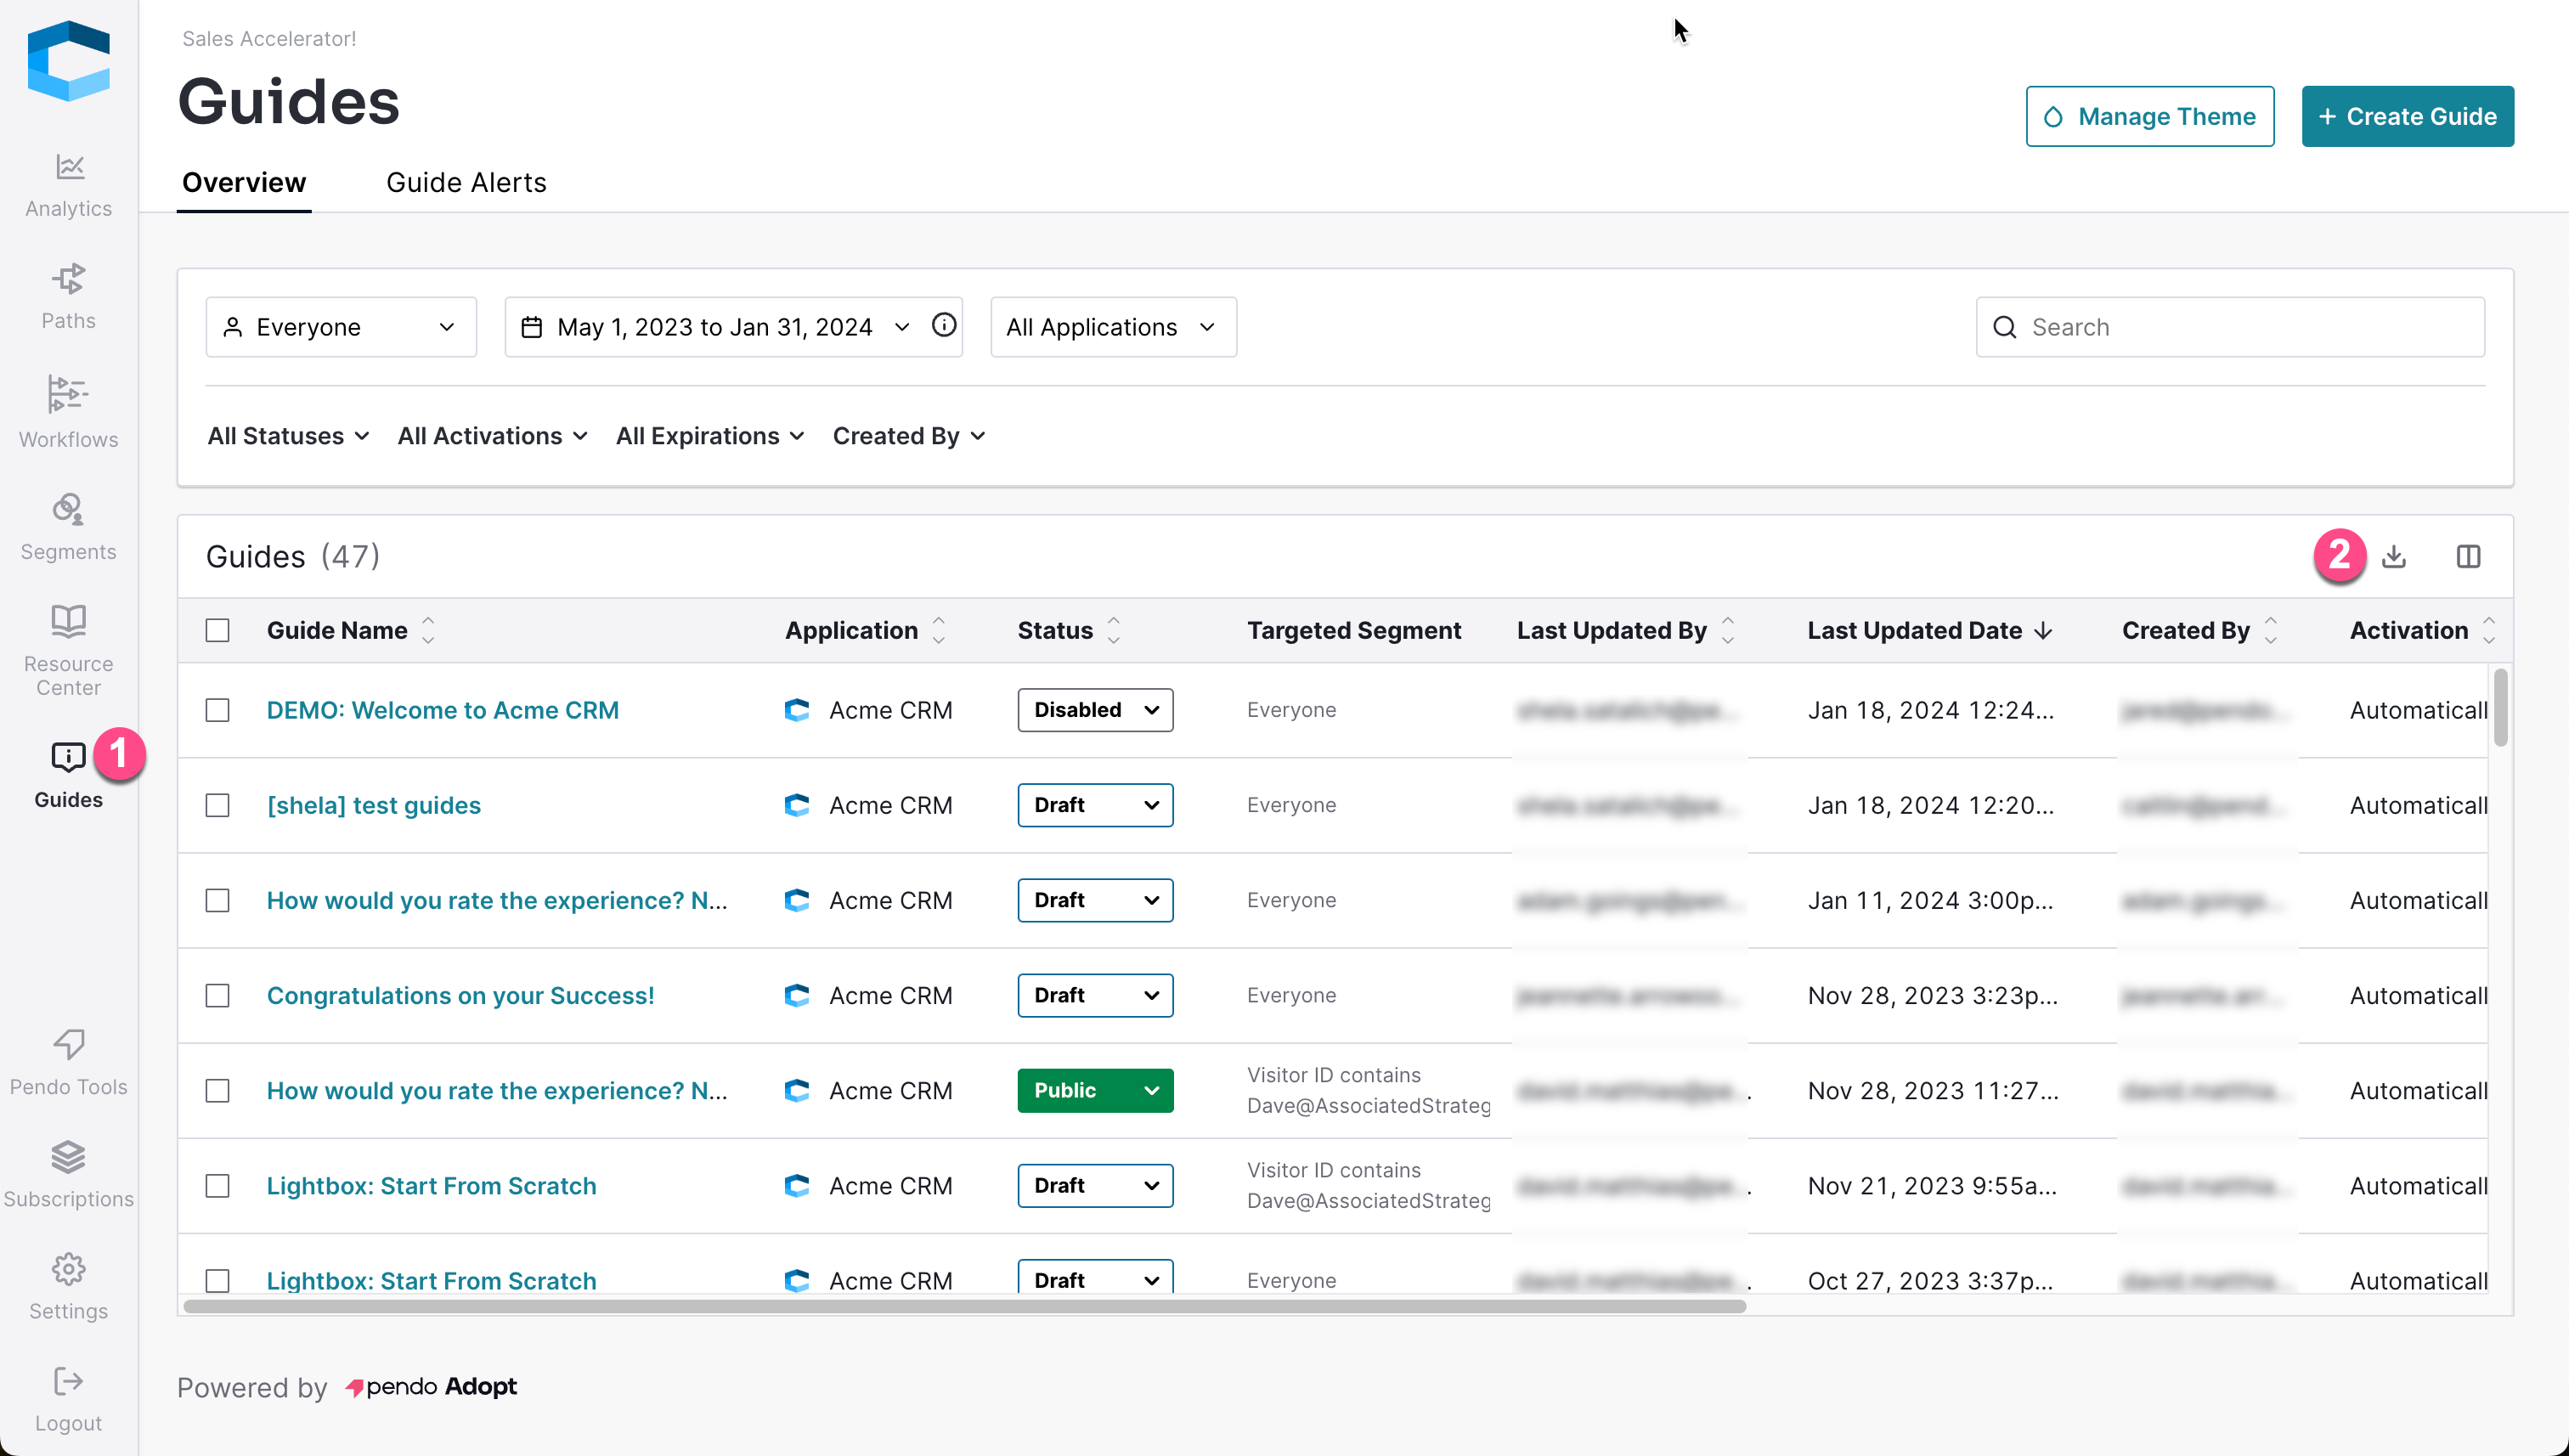Open Draft status for Congratulations guide
2569x1456 pixels.
1095,995
